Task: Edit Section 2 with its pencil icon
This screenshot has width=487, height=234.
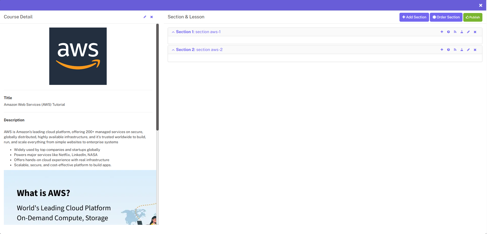Action: (x=468, y=50)
